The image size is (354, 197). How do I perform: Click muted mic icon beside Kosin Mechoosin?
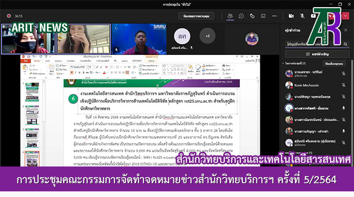(344, 85)
